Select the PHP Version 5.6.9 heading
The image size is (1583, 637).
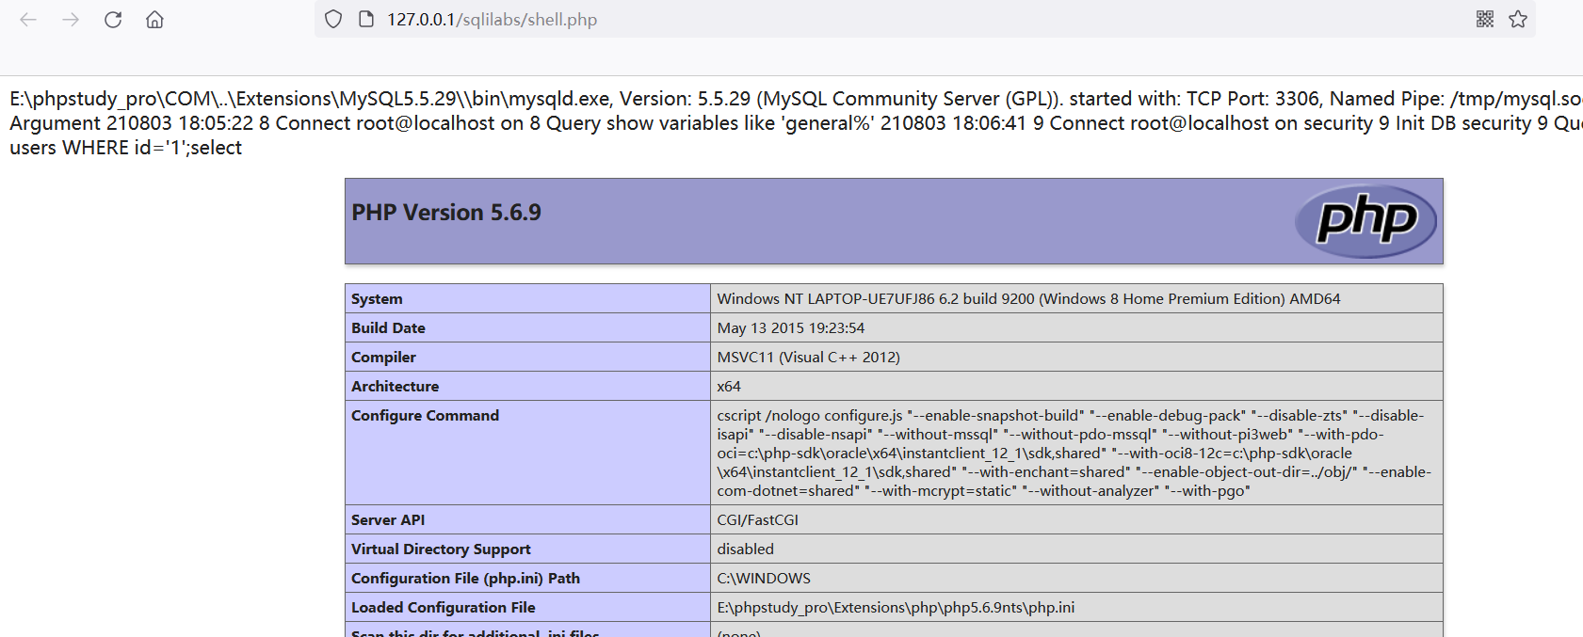pos(446,213)
